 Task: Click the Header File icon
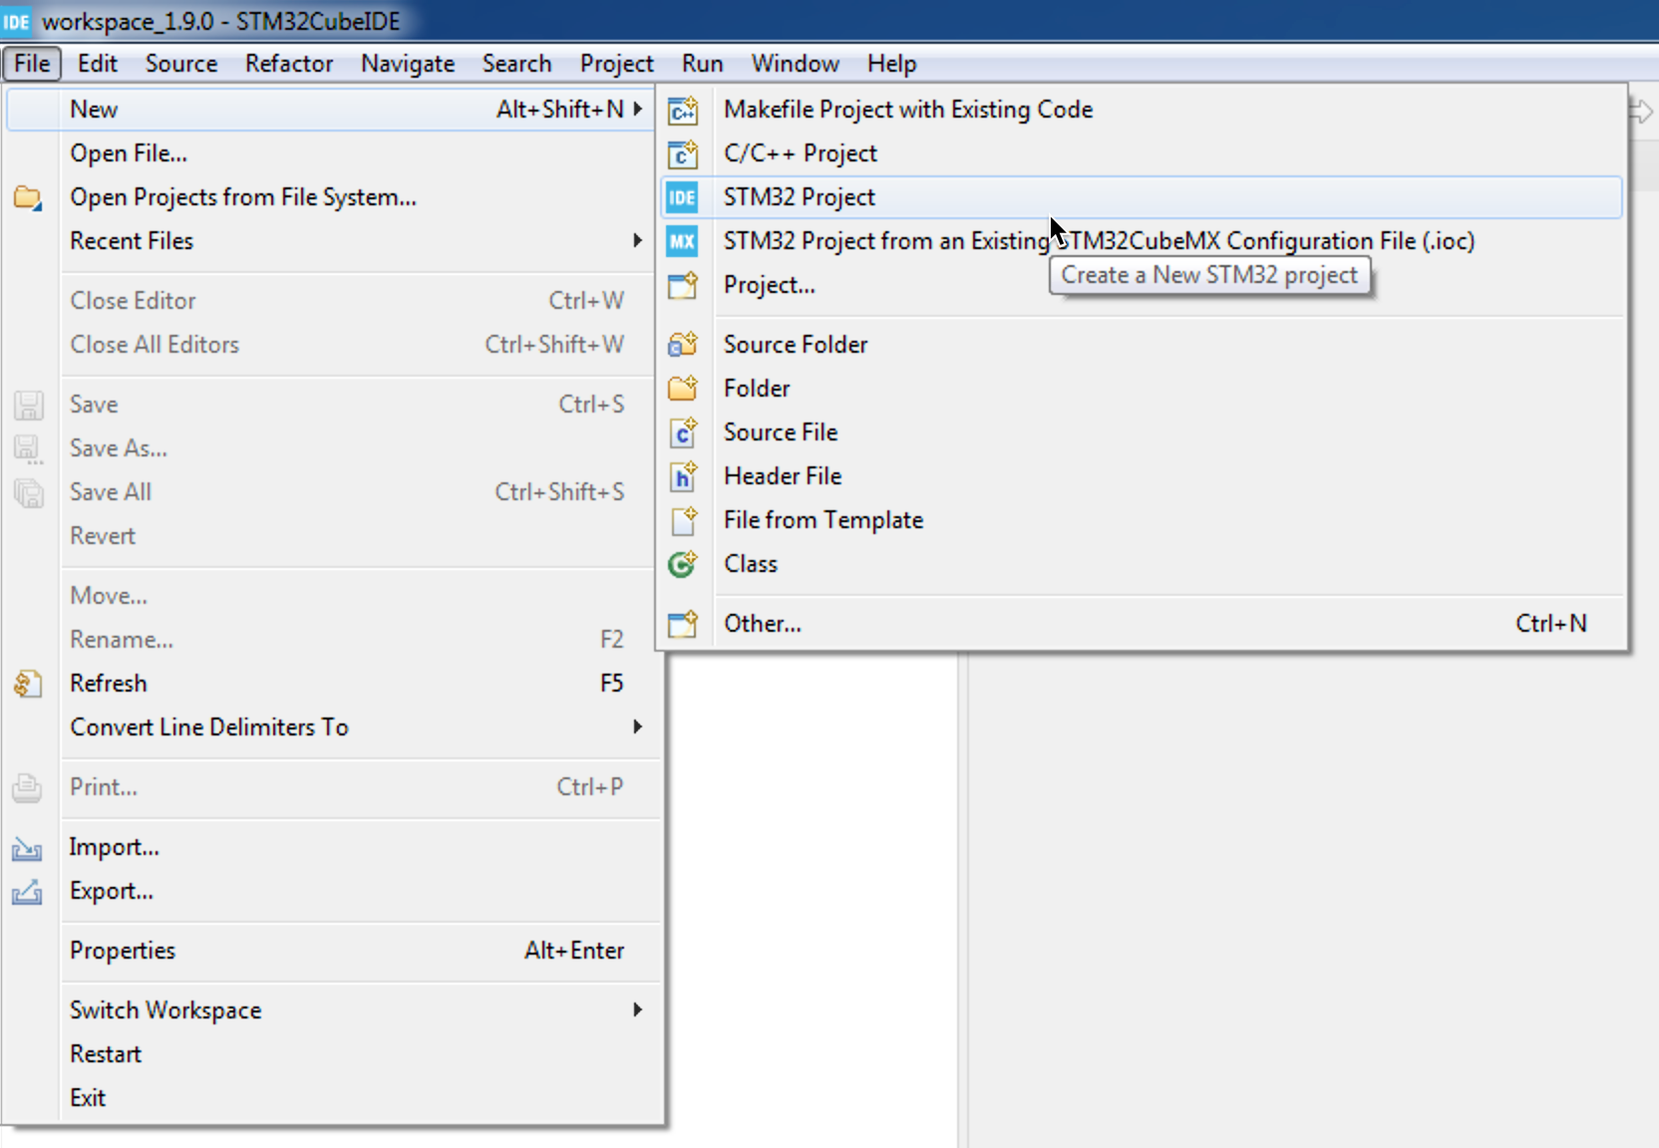coord(682,476)
